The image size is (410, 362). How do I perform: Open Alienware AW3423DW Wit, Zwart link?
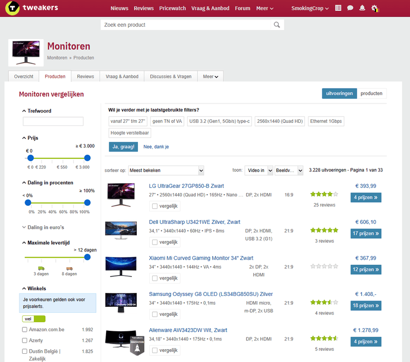[188, 330]
